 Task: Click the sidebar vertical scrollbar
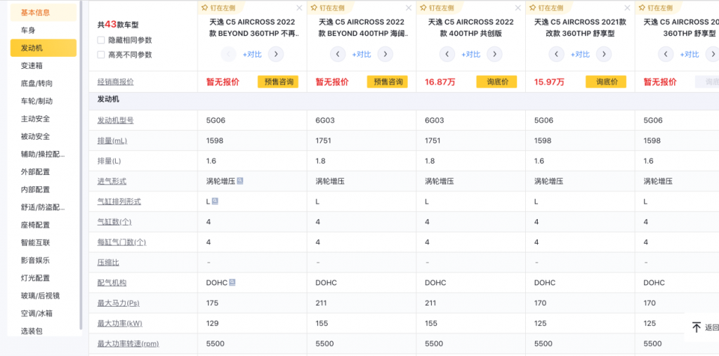point(81,165)
